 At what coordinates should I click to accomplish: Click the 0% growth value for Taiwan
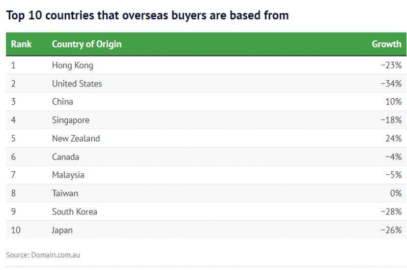[x=396, y=194]
